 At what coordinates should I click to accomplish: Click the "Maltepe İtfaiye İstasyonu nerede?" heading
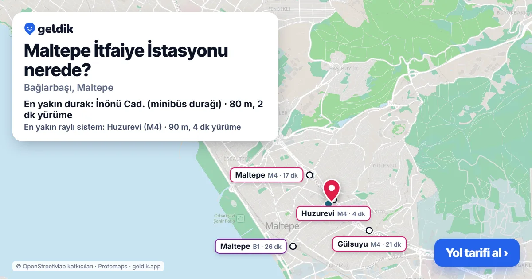(126, 60)
